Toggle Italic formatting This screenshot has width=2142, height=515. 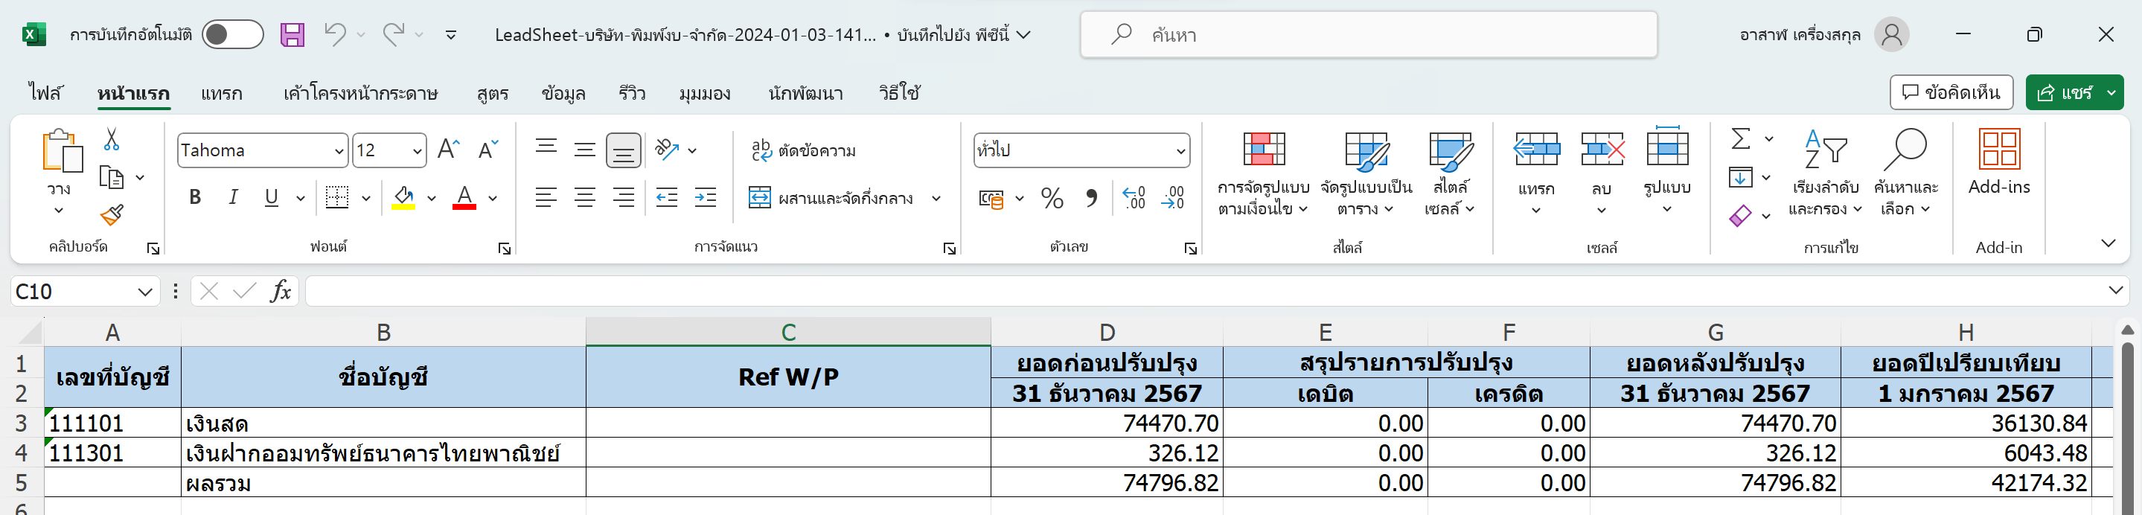pos(234,198)
